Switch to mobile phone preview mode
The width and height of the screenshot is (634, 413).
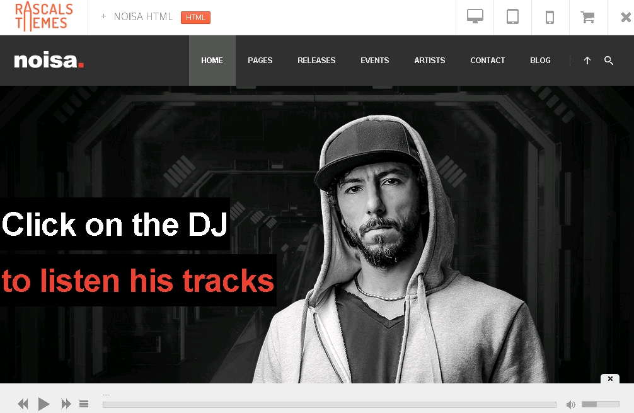click(x=550, y=17)
